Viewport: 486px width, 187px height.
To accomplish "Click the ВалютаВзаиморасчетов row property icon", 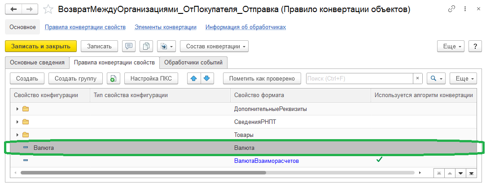I will 26,161.
